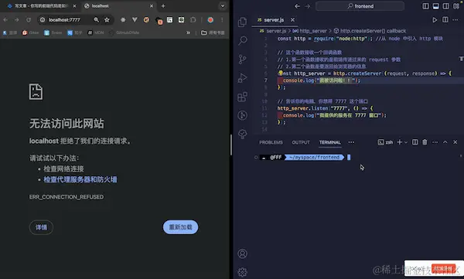Screen dimensions: 464x279
Task: Click the code lightbulb on line 6
Action: (x=280, y=73)
